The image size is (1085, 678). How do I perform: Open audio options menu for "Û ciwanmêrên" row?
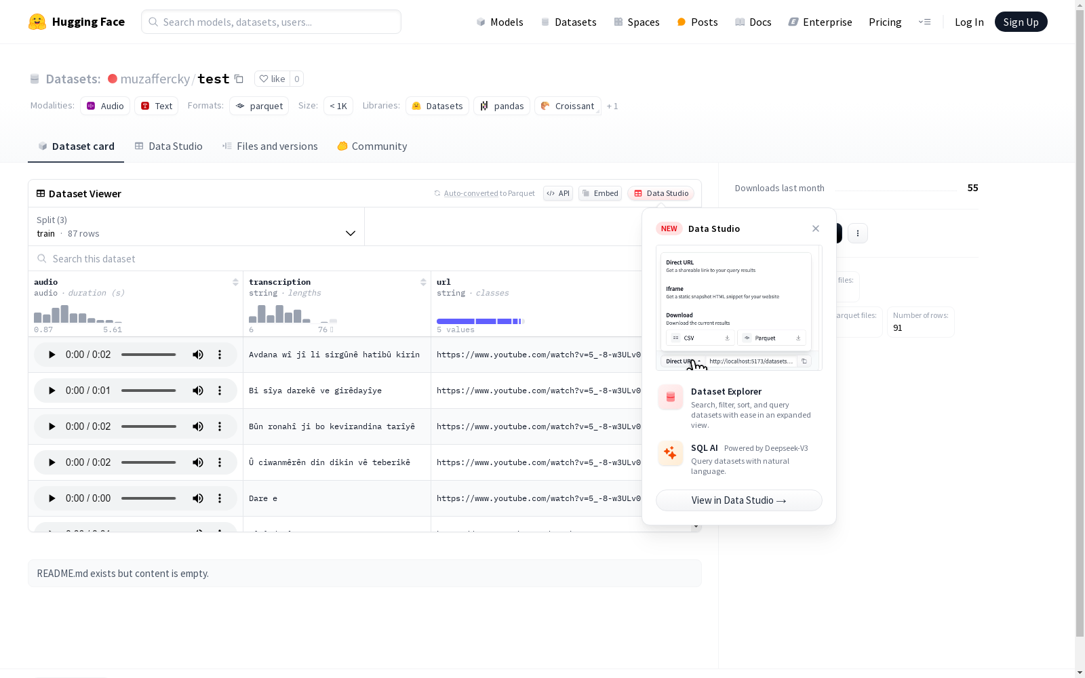tap(220, 462)
